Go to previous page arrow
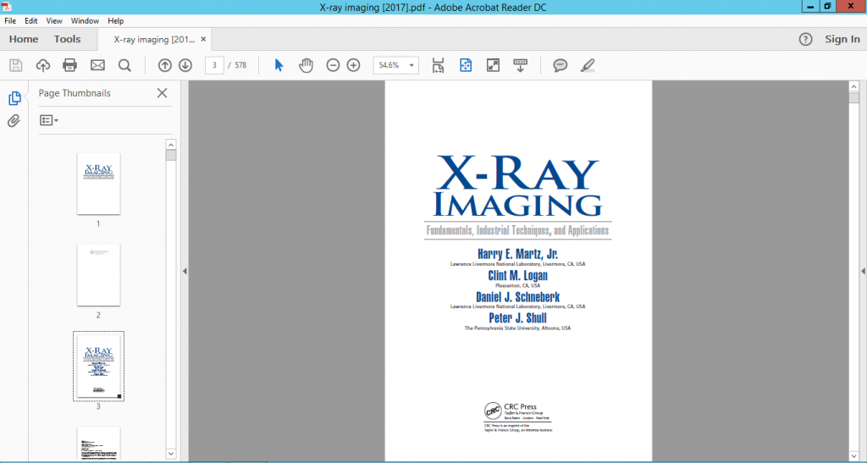 pos(165,65)
